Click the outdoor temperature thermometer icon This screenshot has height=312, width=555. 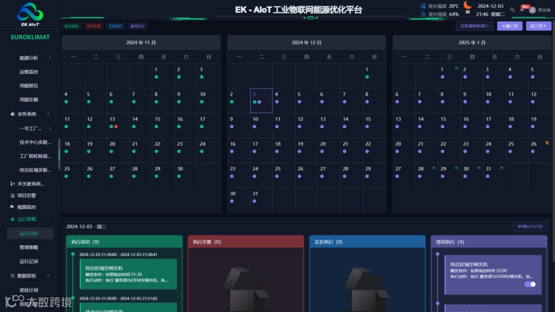422,6
